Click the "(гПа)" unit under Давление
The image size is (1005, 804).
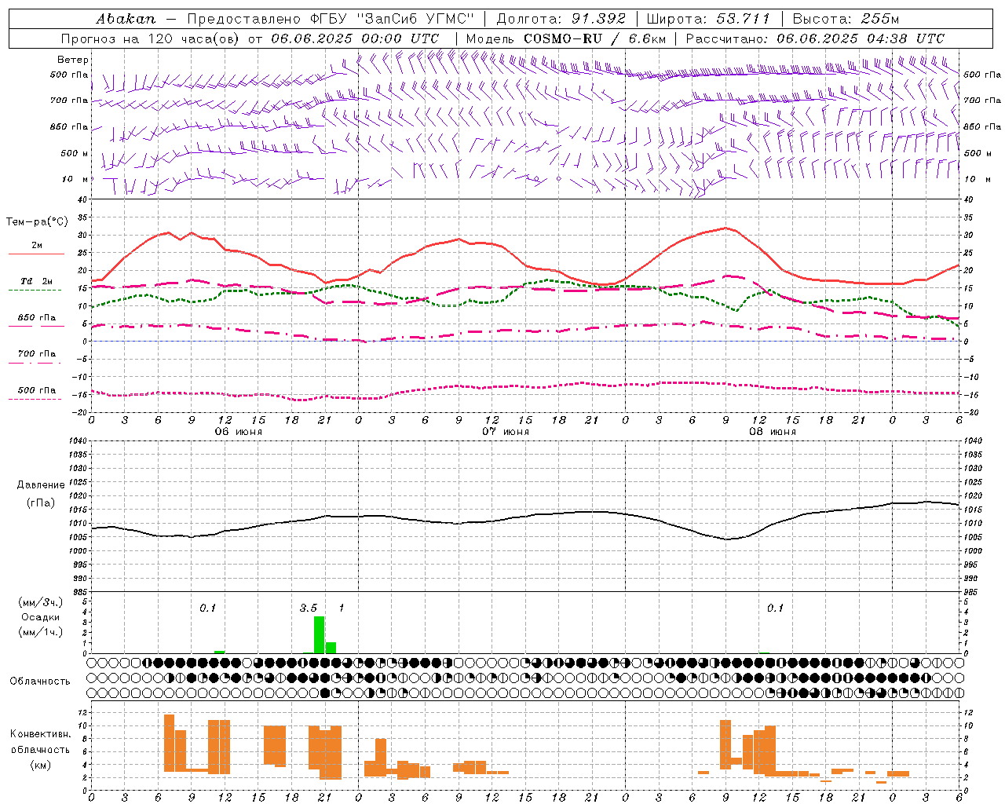click(41, 502)
